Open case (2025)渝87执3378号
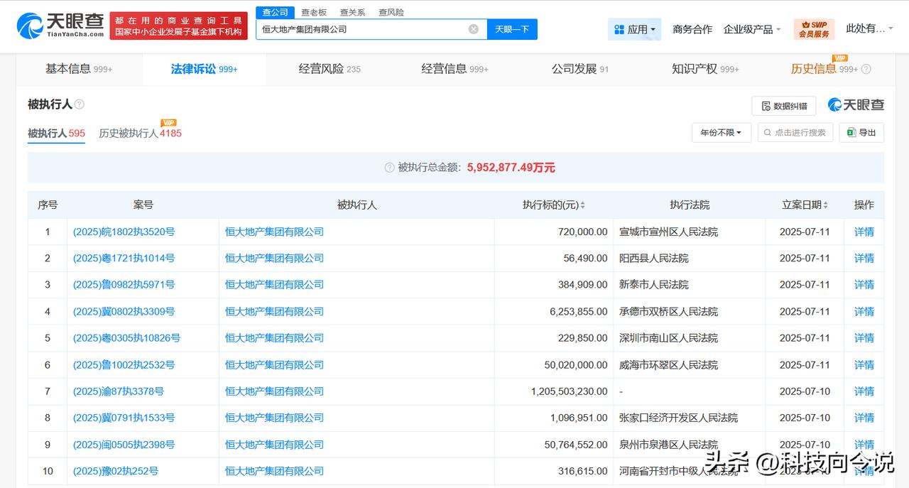 click(119, 391)
